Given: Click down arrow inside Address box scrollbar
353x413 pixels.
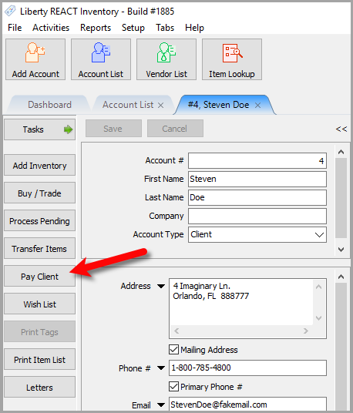Looking at the screenshot, I should click(x=319, y=318).
